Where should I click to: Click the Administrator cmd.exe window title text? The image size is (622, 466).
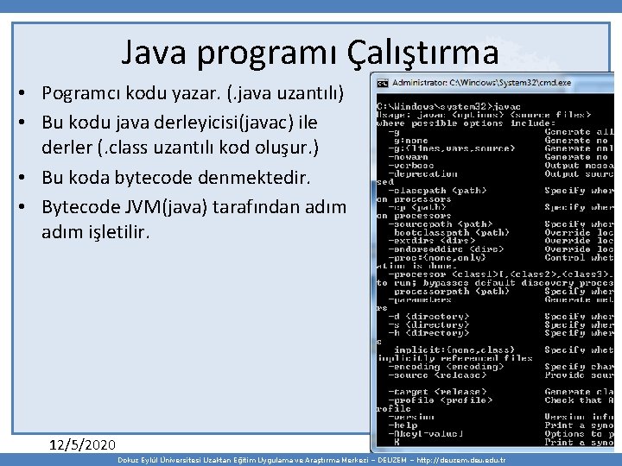[x=481, y=83]
